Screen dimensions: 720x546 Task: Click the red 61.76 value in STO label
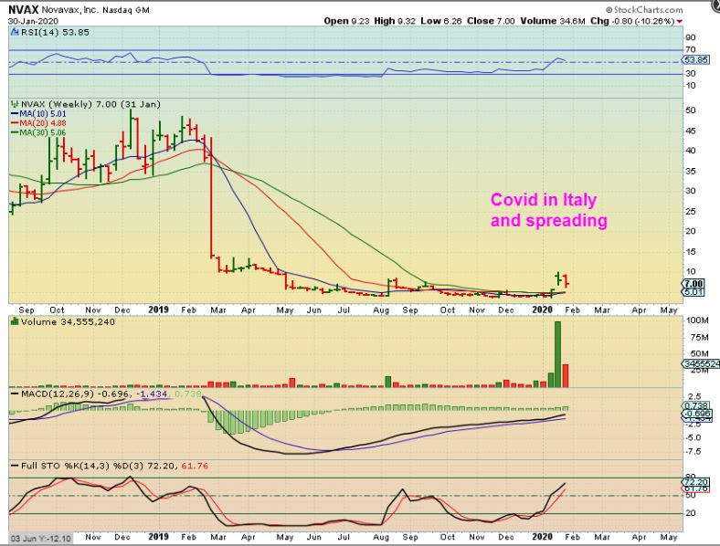click(x=195, y=467)
